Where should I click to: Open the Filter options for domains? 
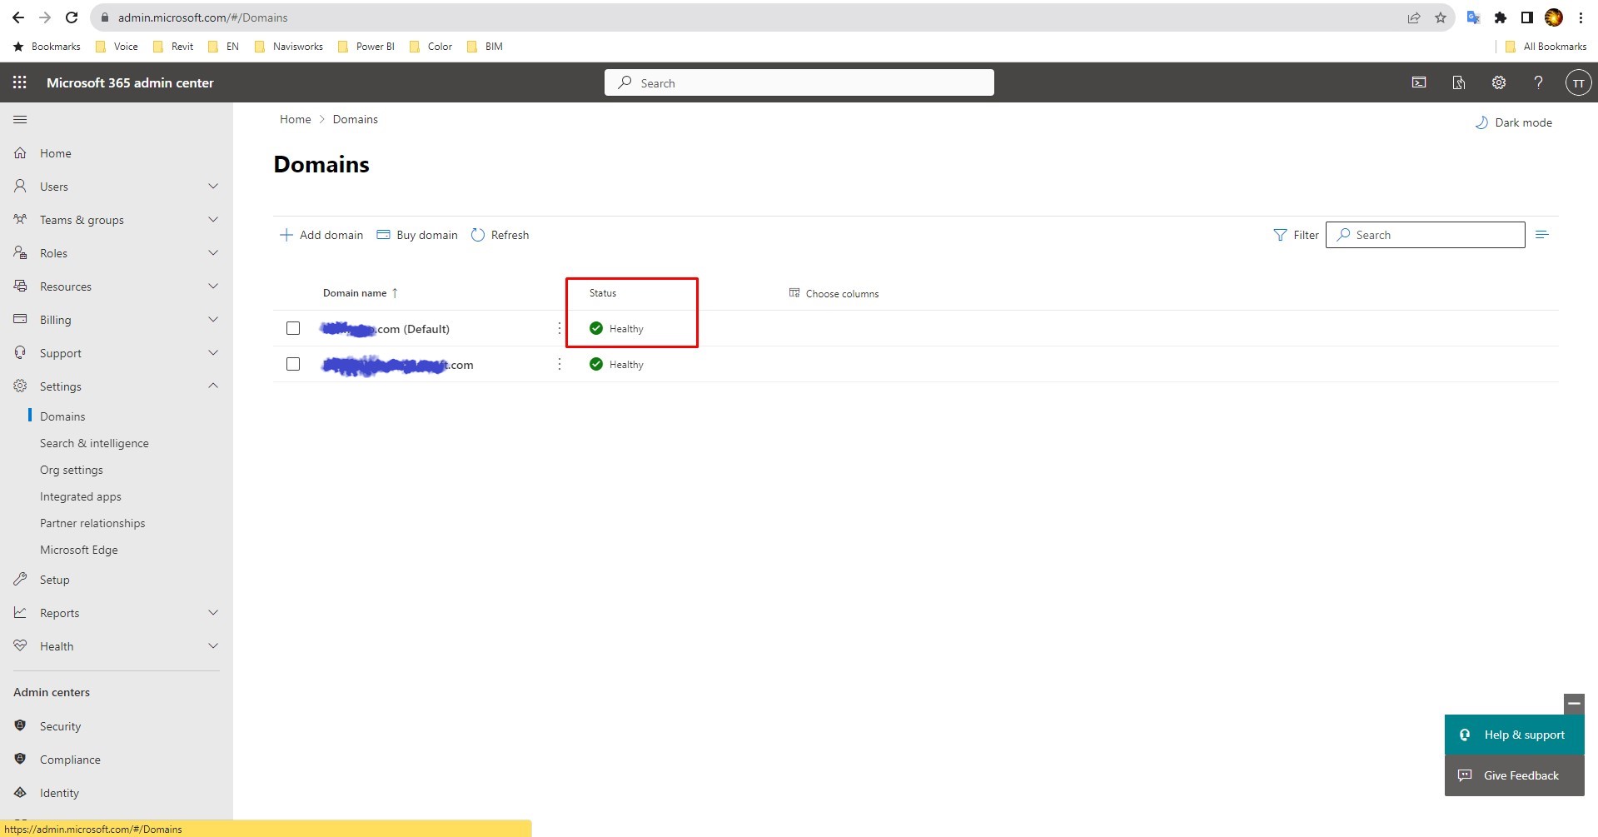pos(1294,235)
